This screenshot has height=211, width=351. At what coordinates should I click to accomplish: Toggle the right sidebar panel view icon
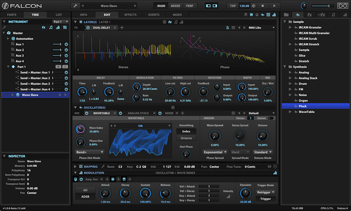(215, 6)
